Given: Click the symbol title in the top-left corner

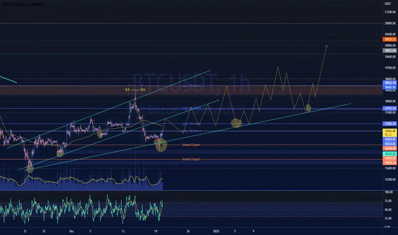Looking at the screenshot, I should pos(22,4).
